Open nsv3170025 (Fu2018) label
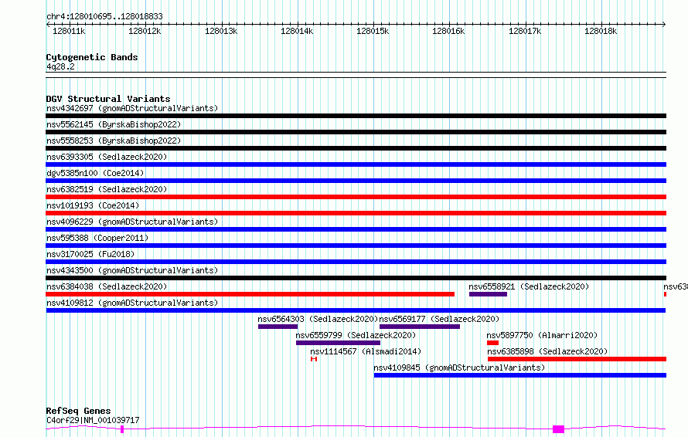688x437 pixels. pos(90,254)
